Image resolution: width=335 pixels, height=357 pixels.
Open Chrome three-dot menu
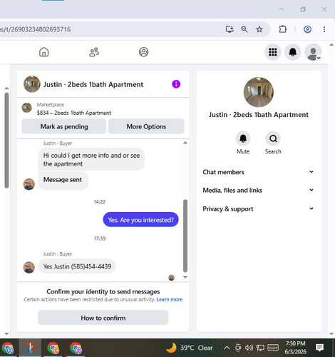[x=324, y=29]
